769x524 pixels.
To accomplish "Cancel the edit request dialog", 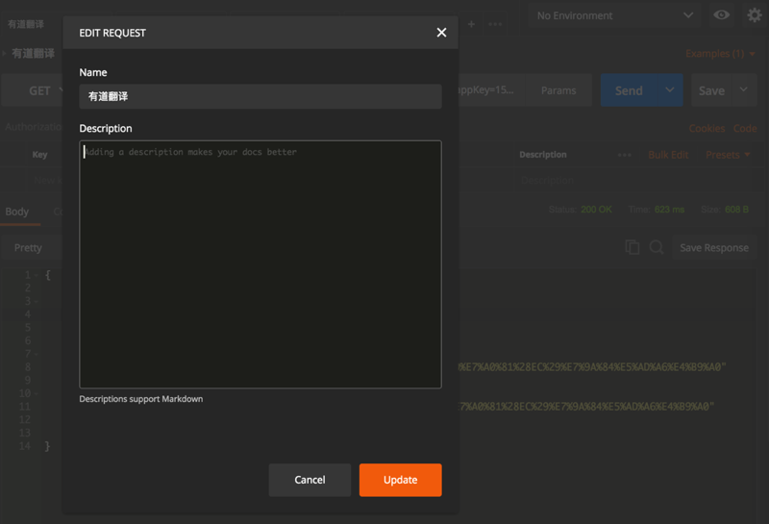I will coord(310,480).
